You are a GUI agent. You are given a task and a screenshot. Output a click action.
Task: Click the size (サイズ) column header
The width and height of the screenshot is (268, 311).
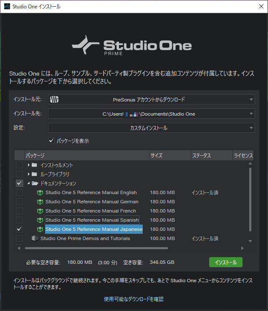(170, 155)
